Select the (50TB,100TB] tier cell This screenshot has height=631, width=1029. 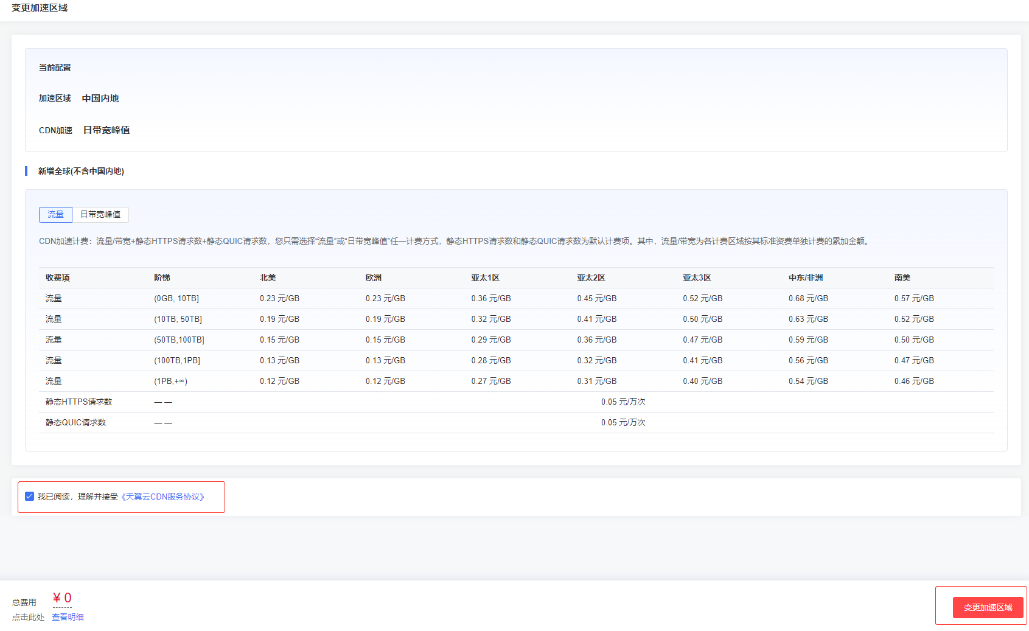[179, 340]
